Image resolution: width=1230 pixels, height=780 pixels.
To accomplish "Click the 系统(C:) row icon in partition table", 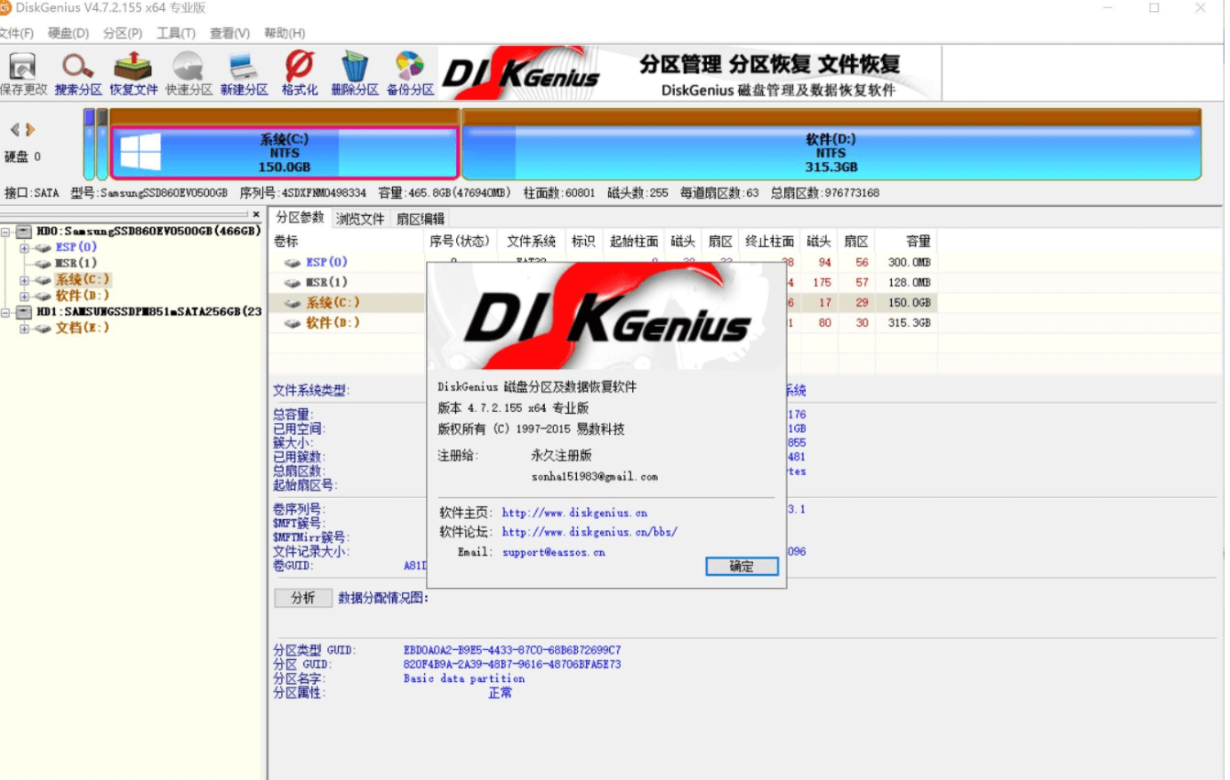I will (x=292, y=303).
